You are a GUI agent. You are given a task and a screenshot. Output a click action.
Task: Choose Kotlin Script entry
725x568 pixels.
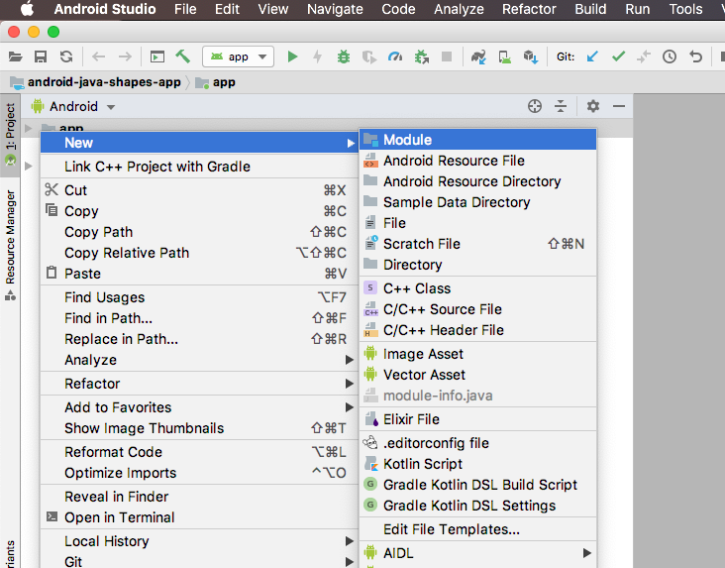[x=477, y=463]
